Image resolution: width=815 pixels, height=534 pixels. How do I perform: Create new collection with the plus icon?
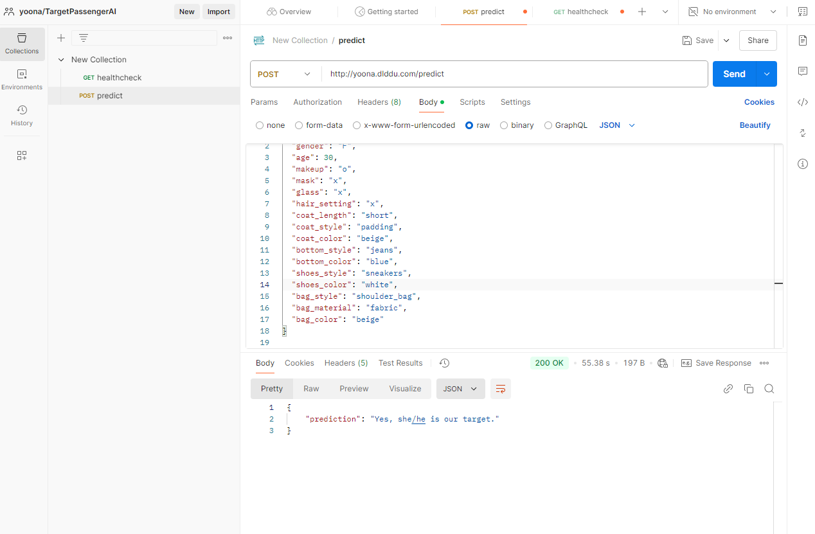(x=61, y=38)
